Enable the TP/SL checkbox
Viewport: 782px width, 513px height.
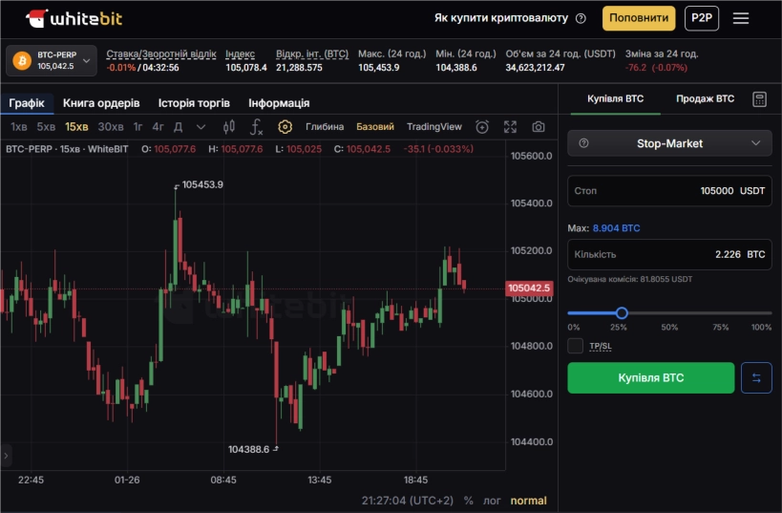point(575,346)
